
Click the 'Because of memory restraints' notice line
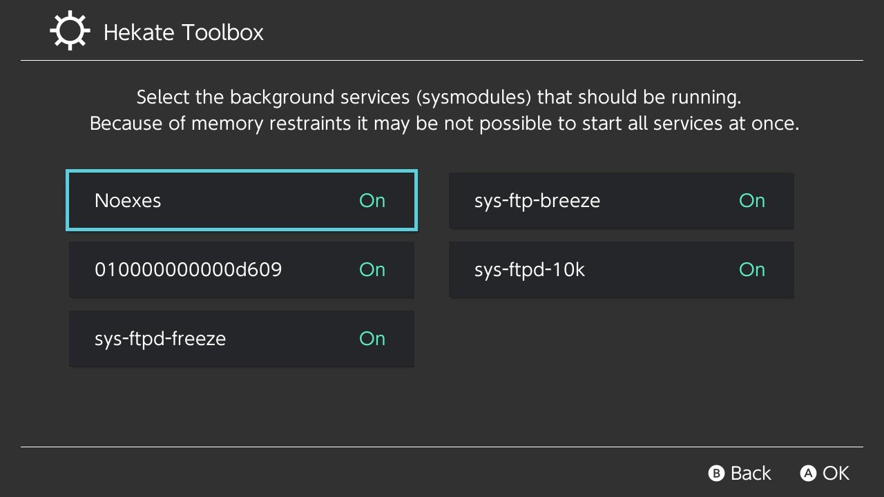click(445, 124)
